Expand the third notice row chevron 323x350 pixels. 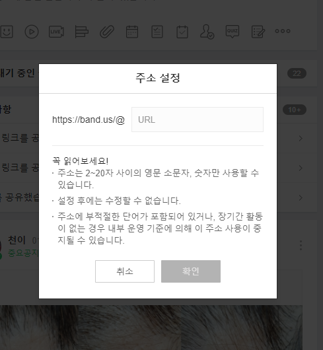301,197
